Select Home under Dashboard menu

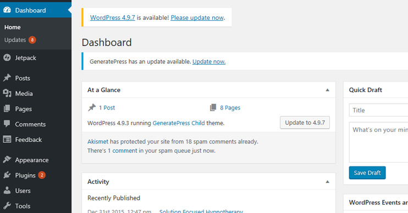[x=13, y=27]
